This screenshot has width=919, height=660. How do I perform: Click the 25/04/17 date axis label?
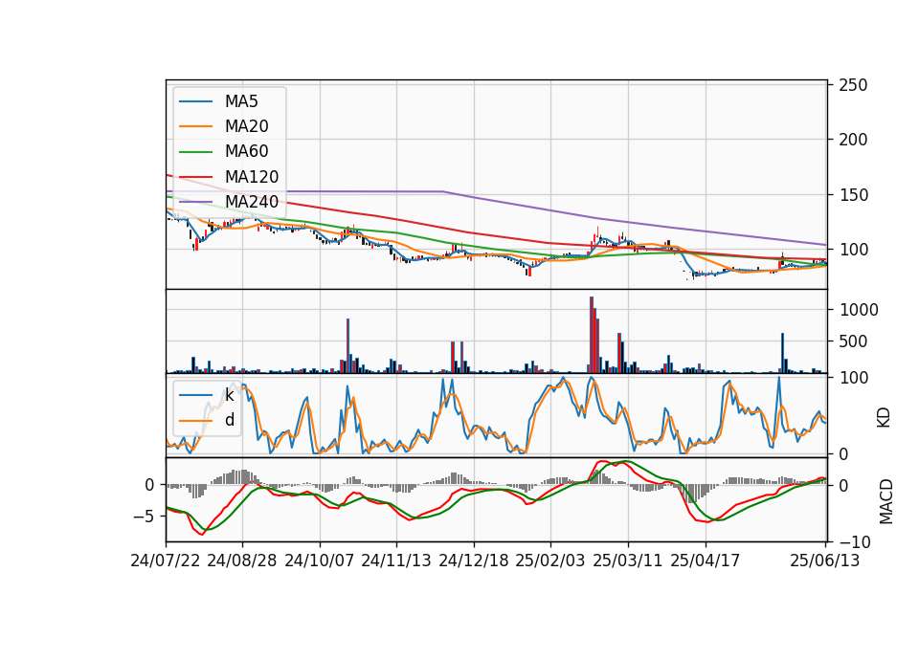click(706, 561)
